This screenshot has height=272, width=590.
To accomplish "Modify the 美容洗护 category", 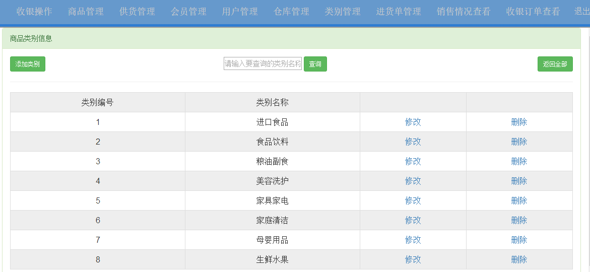I will (x=413, y=181).
